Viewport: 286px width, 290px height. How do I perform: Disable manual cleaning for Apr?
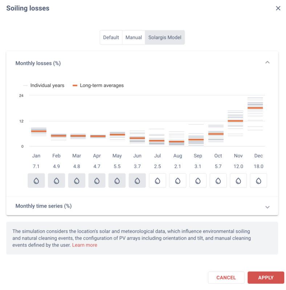97,180
